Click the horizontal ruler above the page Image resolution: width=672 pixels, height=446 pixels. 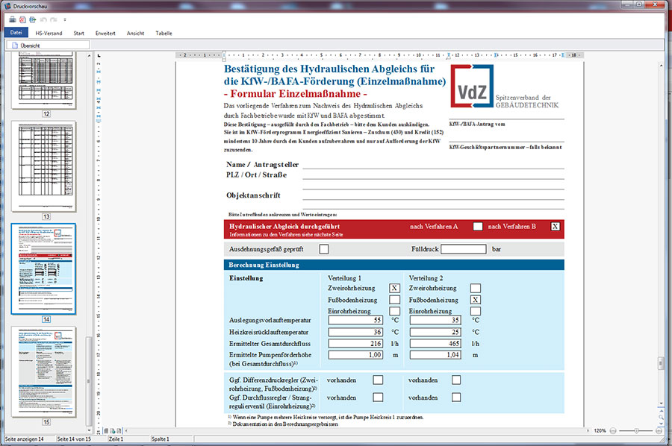tap(380, 55)
